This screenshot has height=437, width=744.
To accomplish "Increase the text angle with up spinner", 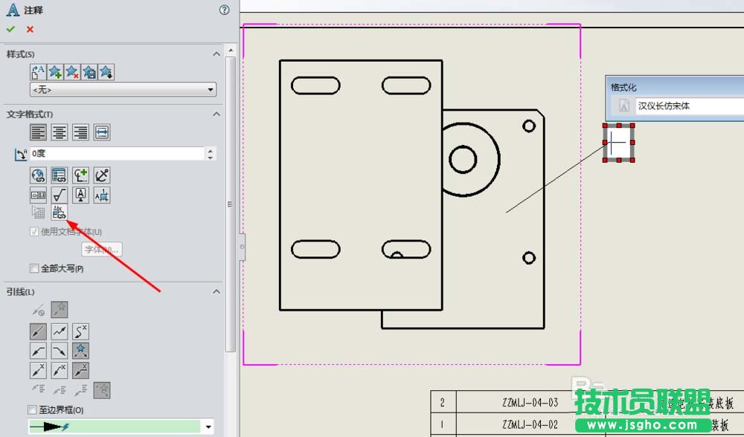I will 211,150.
